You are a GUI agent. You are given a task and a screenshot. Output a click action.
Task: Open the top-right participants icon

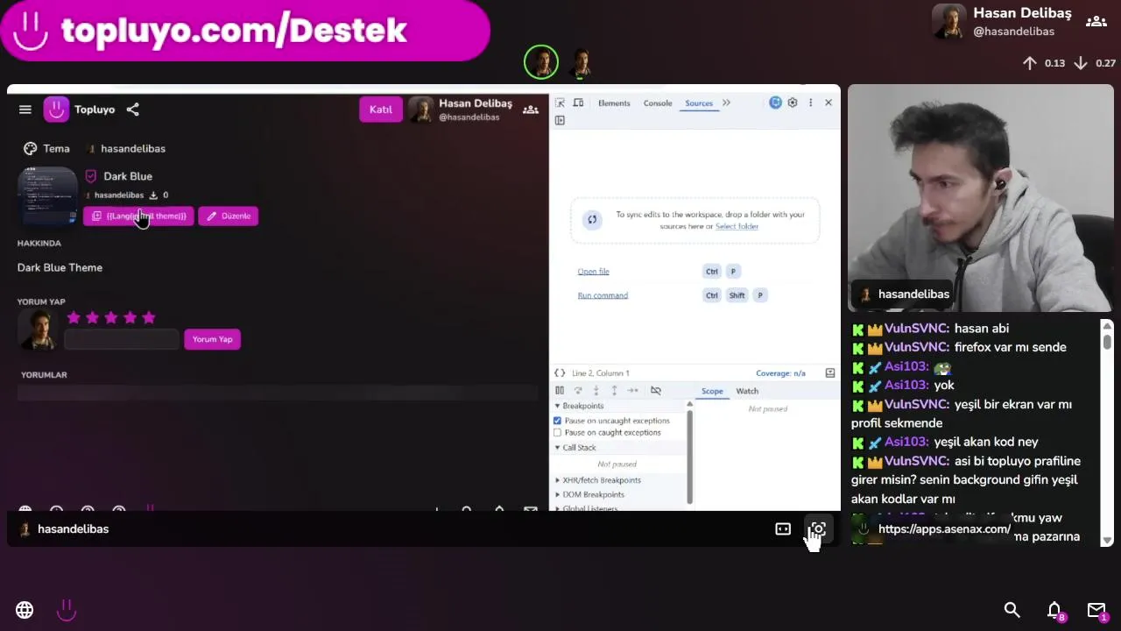pos(1096,22)
